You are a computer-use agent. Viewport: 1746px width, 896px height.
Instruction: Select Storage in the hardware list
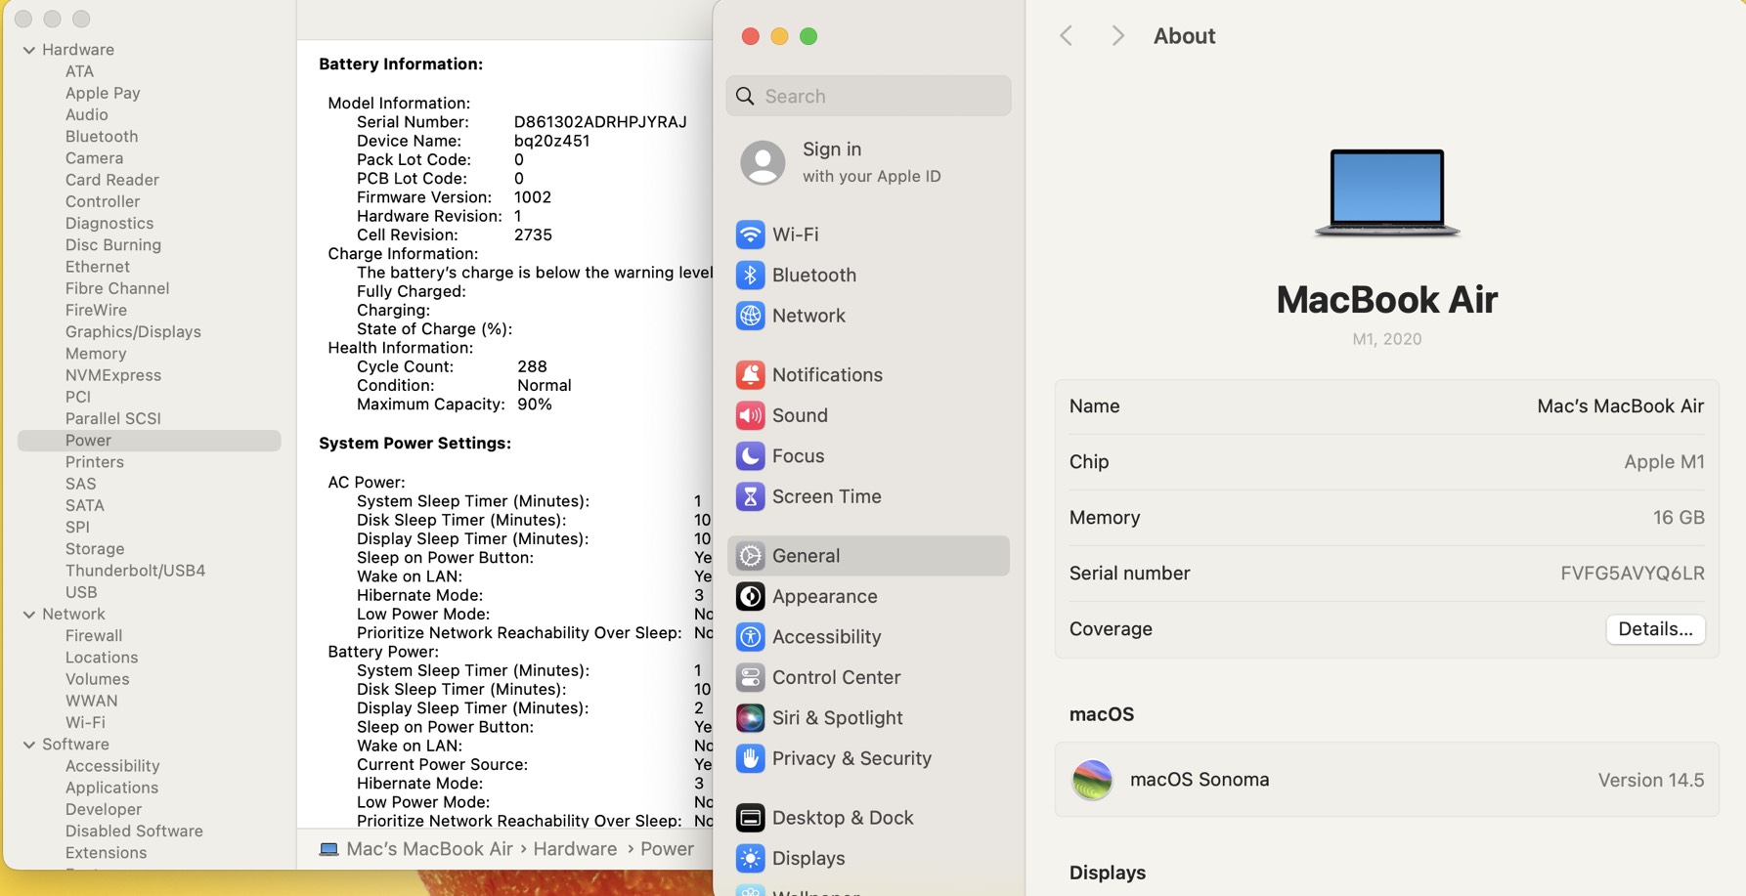pyautogui.click(x=95, y=549)
